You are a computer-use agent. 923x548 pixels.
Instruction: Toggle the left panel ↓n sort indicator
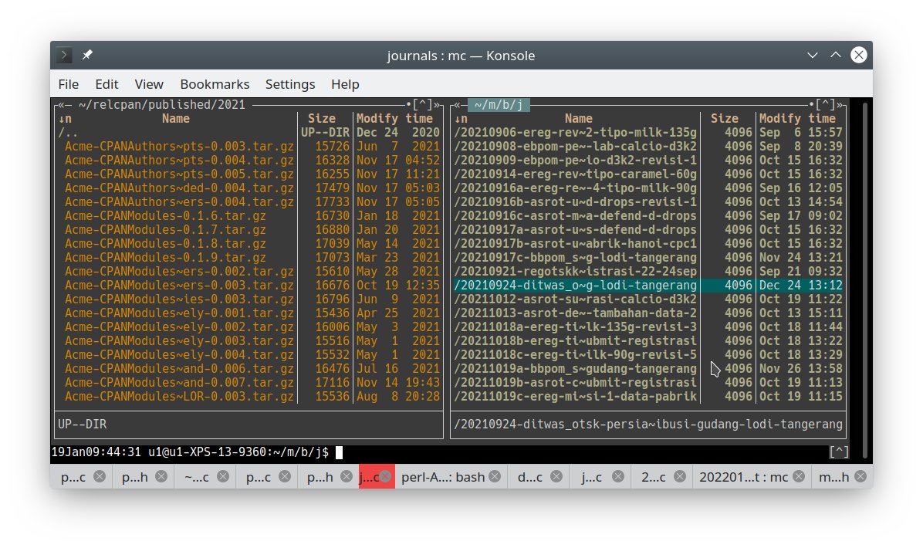(x=65, y=119)
